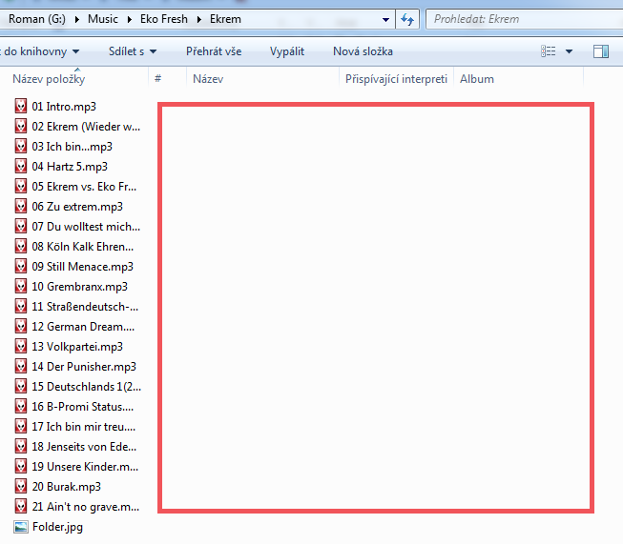Open the address bar history dropdown arrow
Viewport: 623px width, 544px height.
tap(385, 19)
